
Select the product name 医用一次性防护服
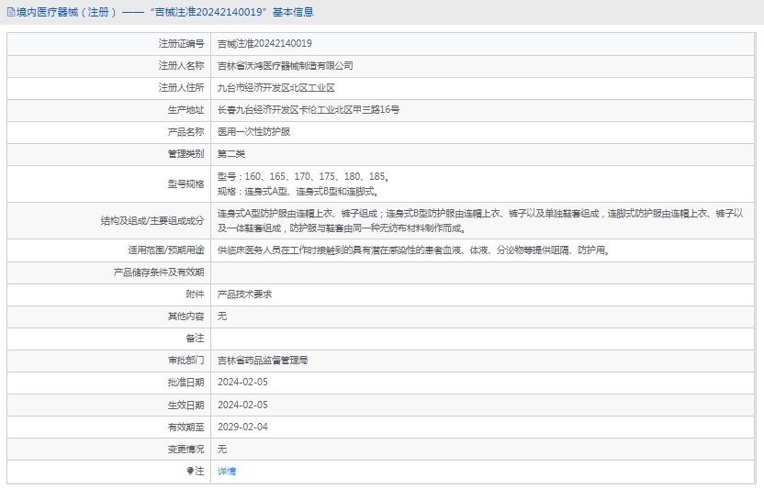[253, 132]
